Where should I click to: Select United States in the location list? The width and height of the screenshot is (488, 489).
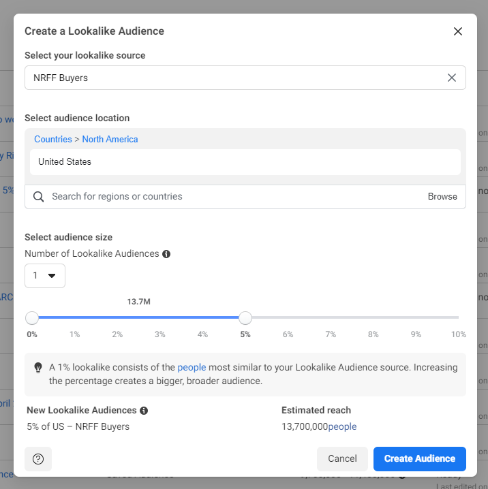65,162
